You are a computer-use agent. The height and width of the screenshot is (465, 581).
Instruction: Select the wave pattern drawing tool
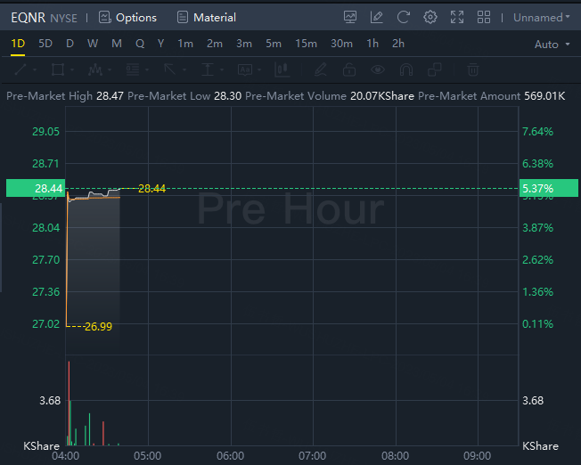pyautogui.click(x=95, y=69)
